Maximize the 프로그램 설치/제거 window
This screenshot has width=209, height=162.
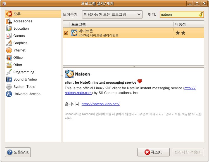(197, 3)
